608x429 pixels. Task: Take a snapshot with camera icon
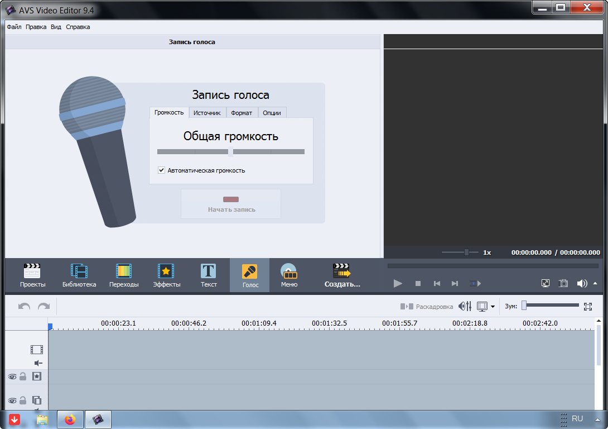click(564, 283)
